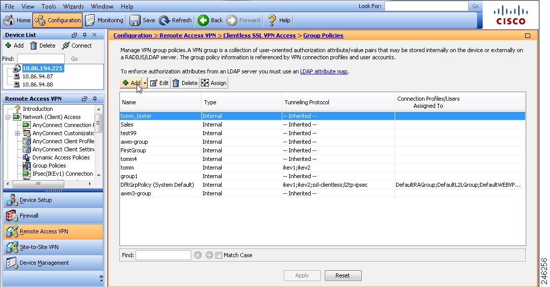Pin the Remote Access VPN panel
Screen dimensions: 550x287
pyautogui.click(x=95, y=99)
